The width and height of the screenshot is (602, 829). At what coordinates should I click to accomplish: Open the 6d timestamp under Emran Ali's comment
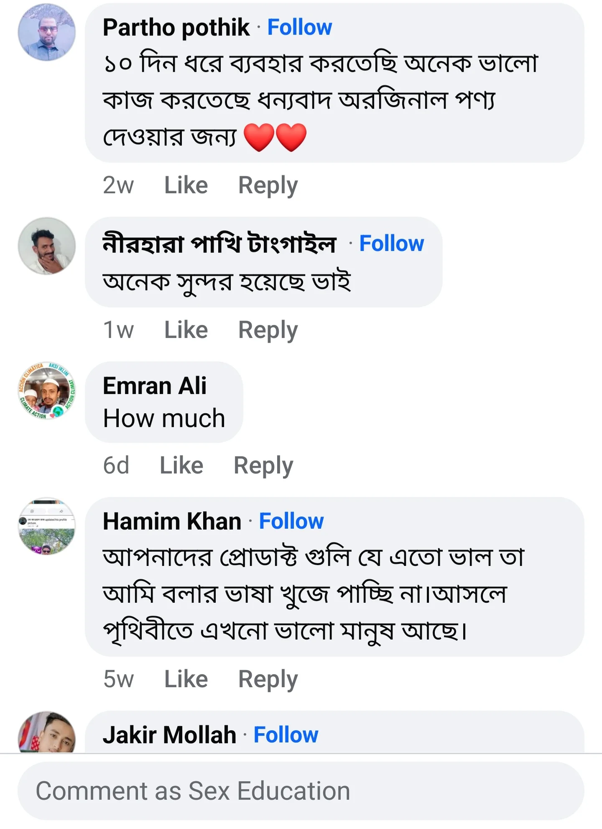click(x=116, y=464)
